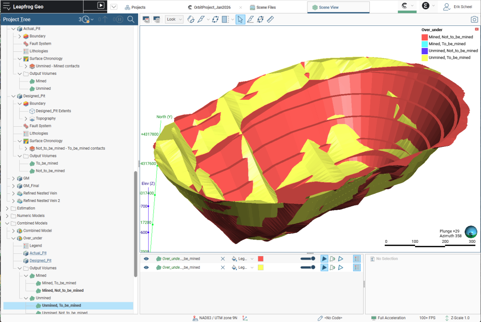Click the clear scene icon
Screen dimensions: 481x322
click(x=157, y=20)
